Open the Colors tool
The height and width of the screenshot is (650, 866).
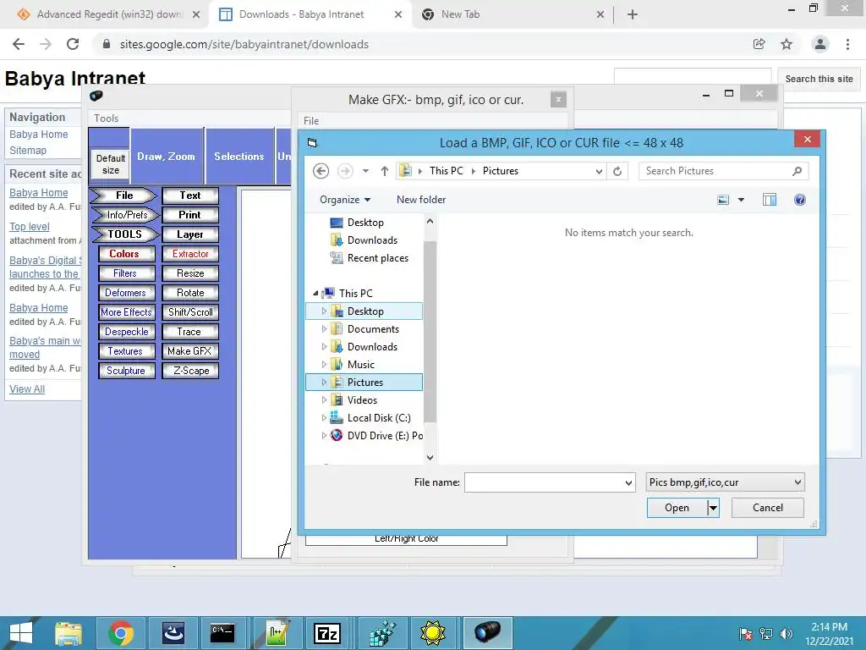click(127, 254)
